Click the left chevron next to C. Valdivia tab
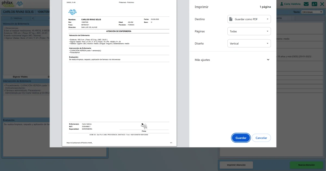 pos(33,18)
